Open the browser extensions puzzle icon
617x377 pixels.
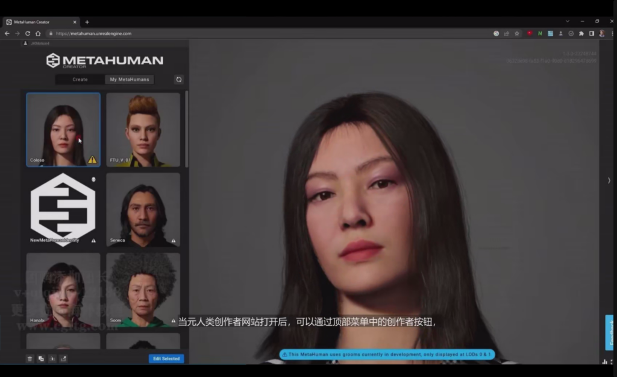click(581, 34)
